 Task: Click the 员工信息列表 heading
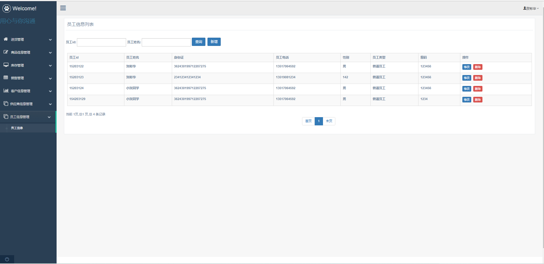coord(80,24)
